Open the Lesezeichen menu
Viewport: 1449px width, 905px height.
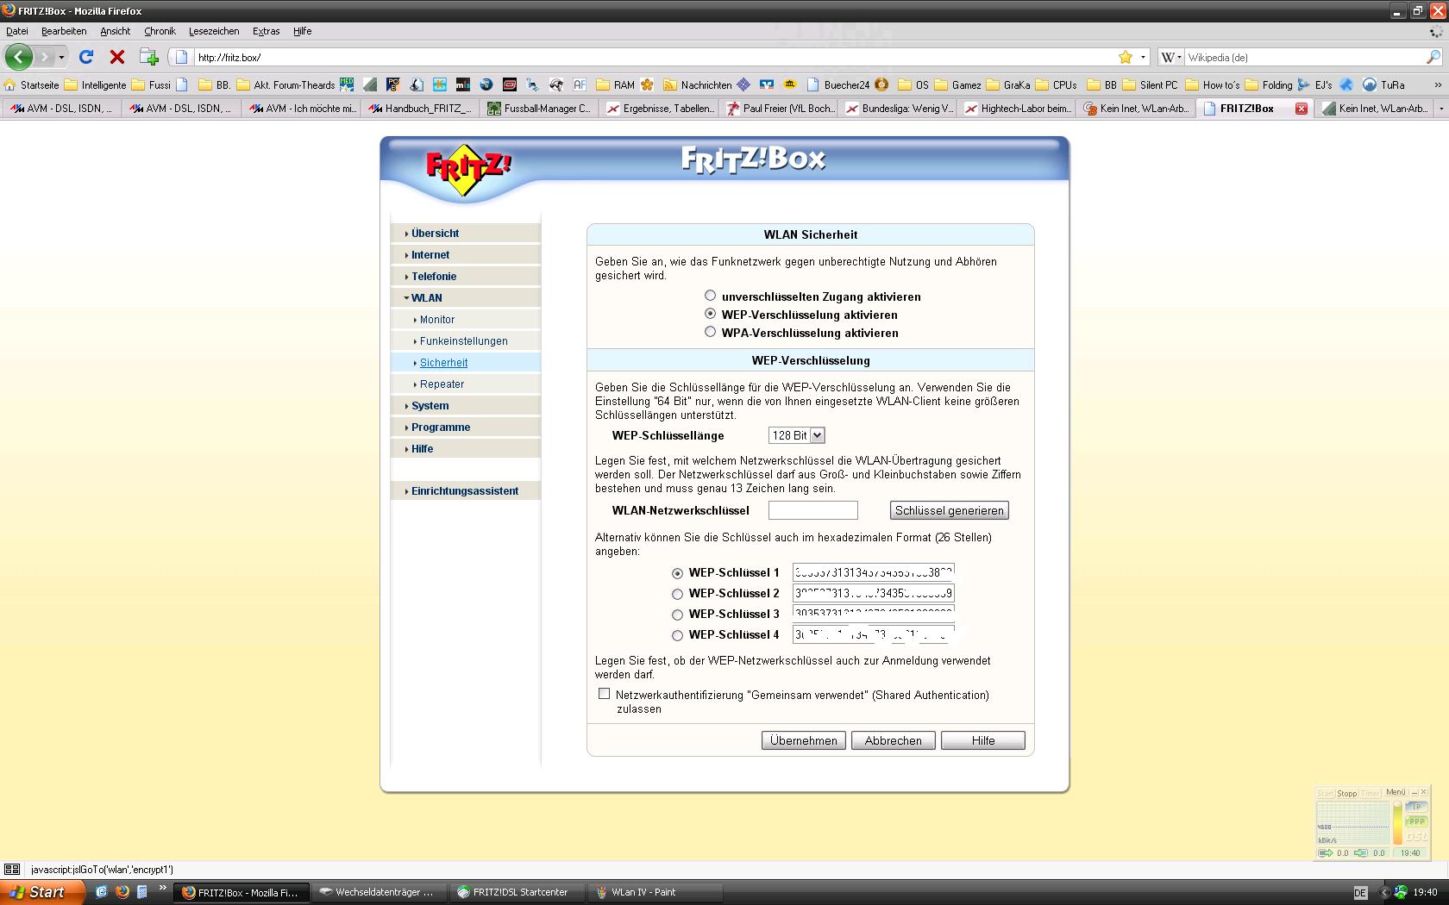(x=214, y=31)
